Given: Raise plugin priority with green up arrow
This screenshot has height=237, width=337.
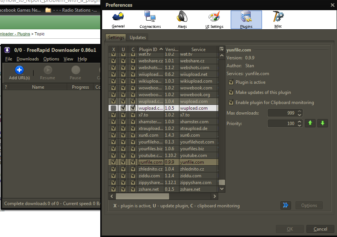Looking at the screenshot, I should coord(310,123).
